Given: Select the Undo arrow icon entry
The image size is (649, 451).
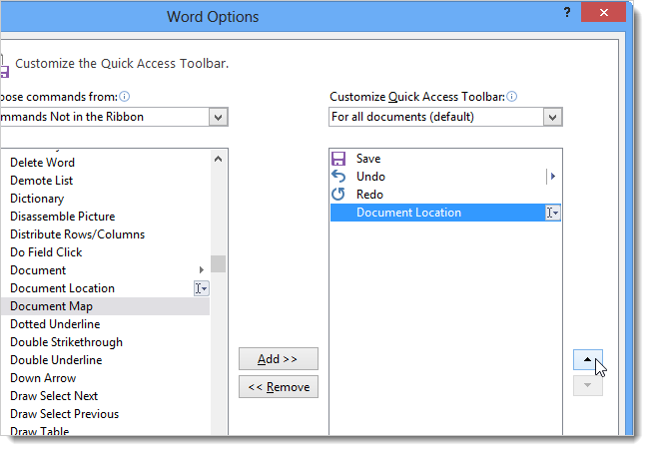Looking at the screenshot, I should 338,177.
